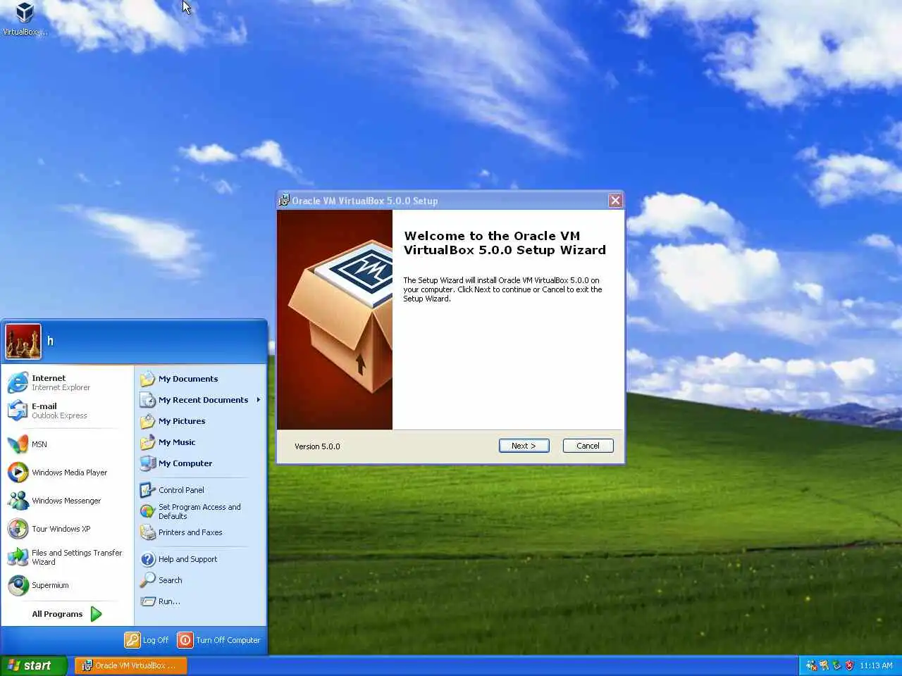
Task: Click 'Version 5.0.0' text in wizard
Action: [x=317, y=446]
